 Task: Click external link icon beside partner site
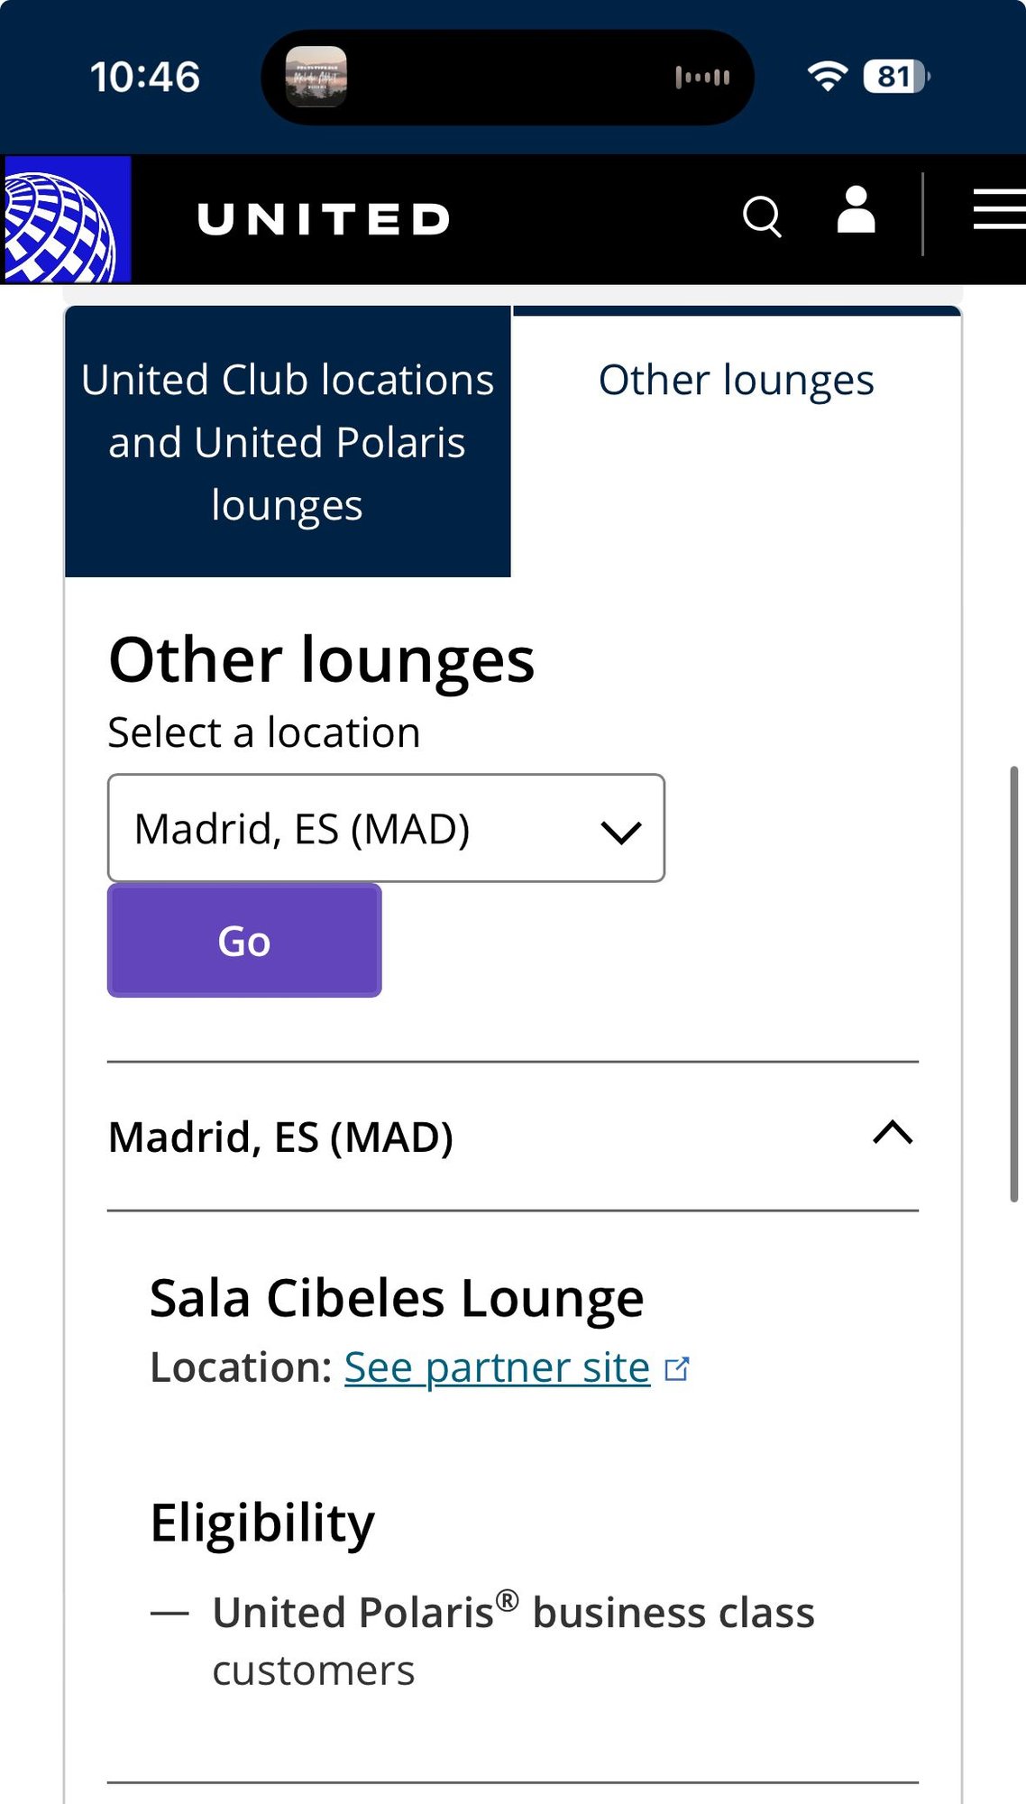(x=677, y=1369)
